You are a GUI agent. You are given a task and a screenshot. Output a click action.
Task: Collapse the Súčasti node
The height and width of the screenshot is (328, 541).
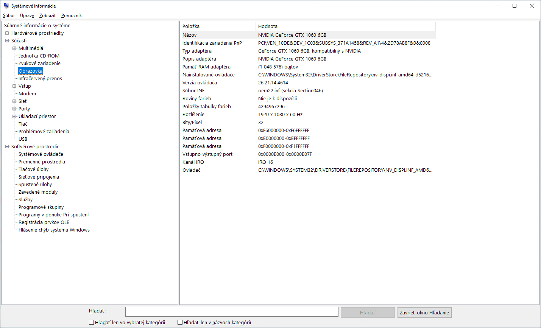[7, 40]
